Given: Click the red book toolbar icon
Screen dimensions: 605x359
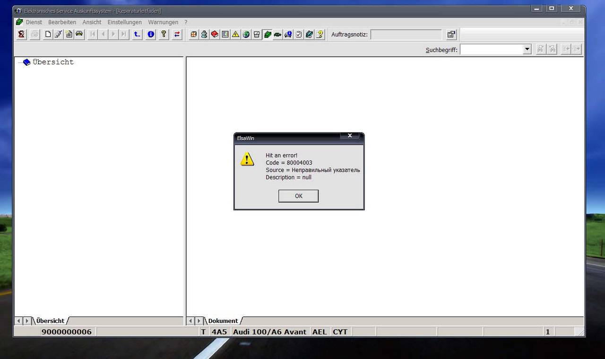Looking at the screenshot, I should point(215,34).
